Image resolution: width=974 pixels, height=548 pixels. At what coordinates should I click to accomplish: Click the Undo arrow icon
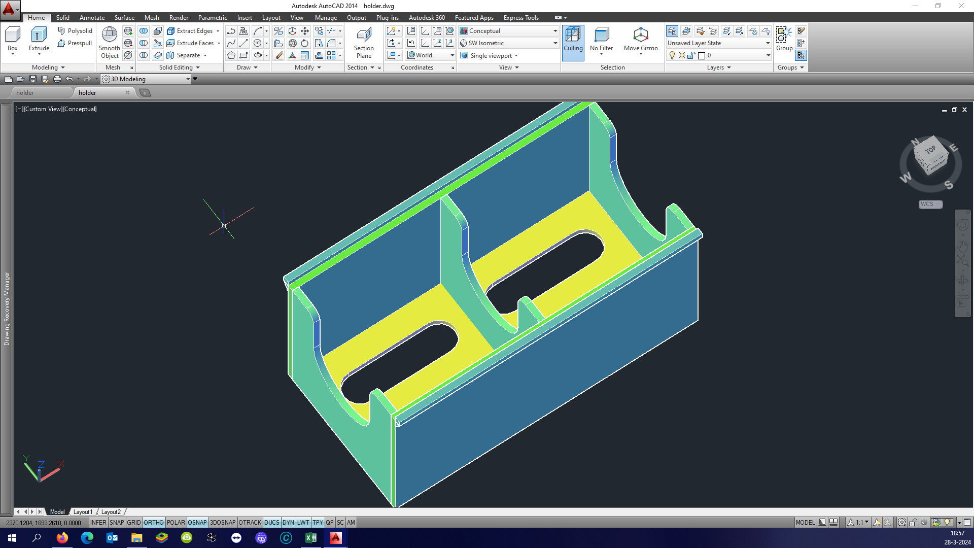coord(69,79)
